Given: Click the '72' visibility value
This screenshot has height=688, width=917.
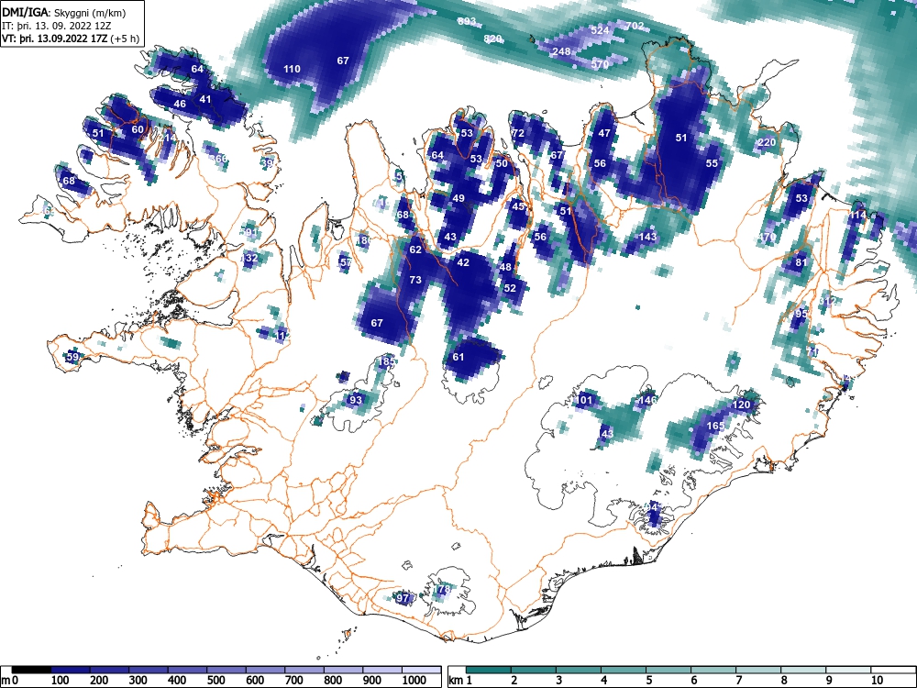Looking at the screenshot, I should pyautogui.click(x=518, y=133).
